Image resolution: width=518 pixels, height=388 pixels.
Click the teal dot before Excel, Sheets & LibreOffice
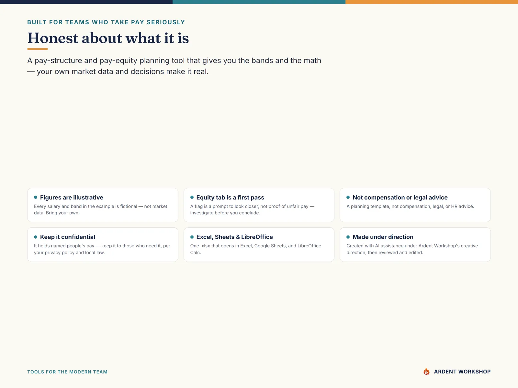tap(192, 237)
